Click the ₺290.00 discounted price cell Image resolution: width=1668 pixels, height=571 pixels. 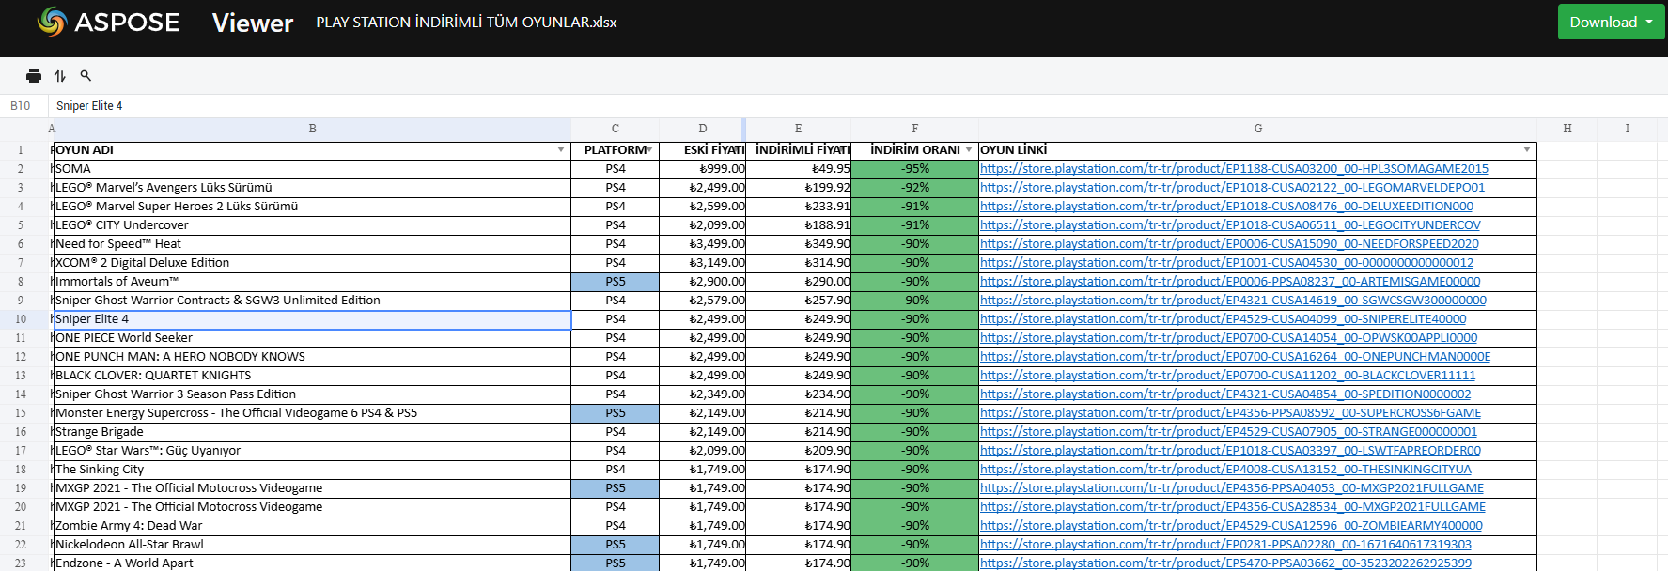point(799,282)
